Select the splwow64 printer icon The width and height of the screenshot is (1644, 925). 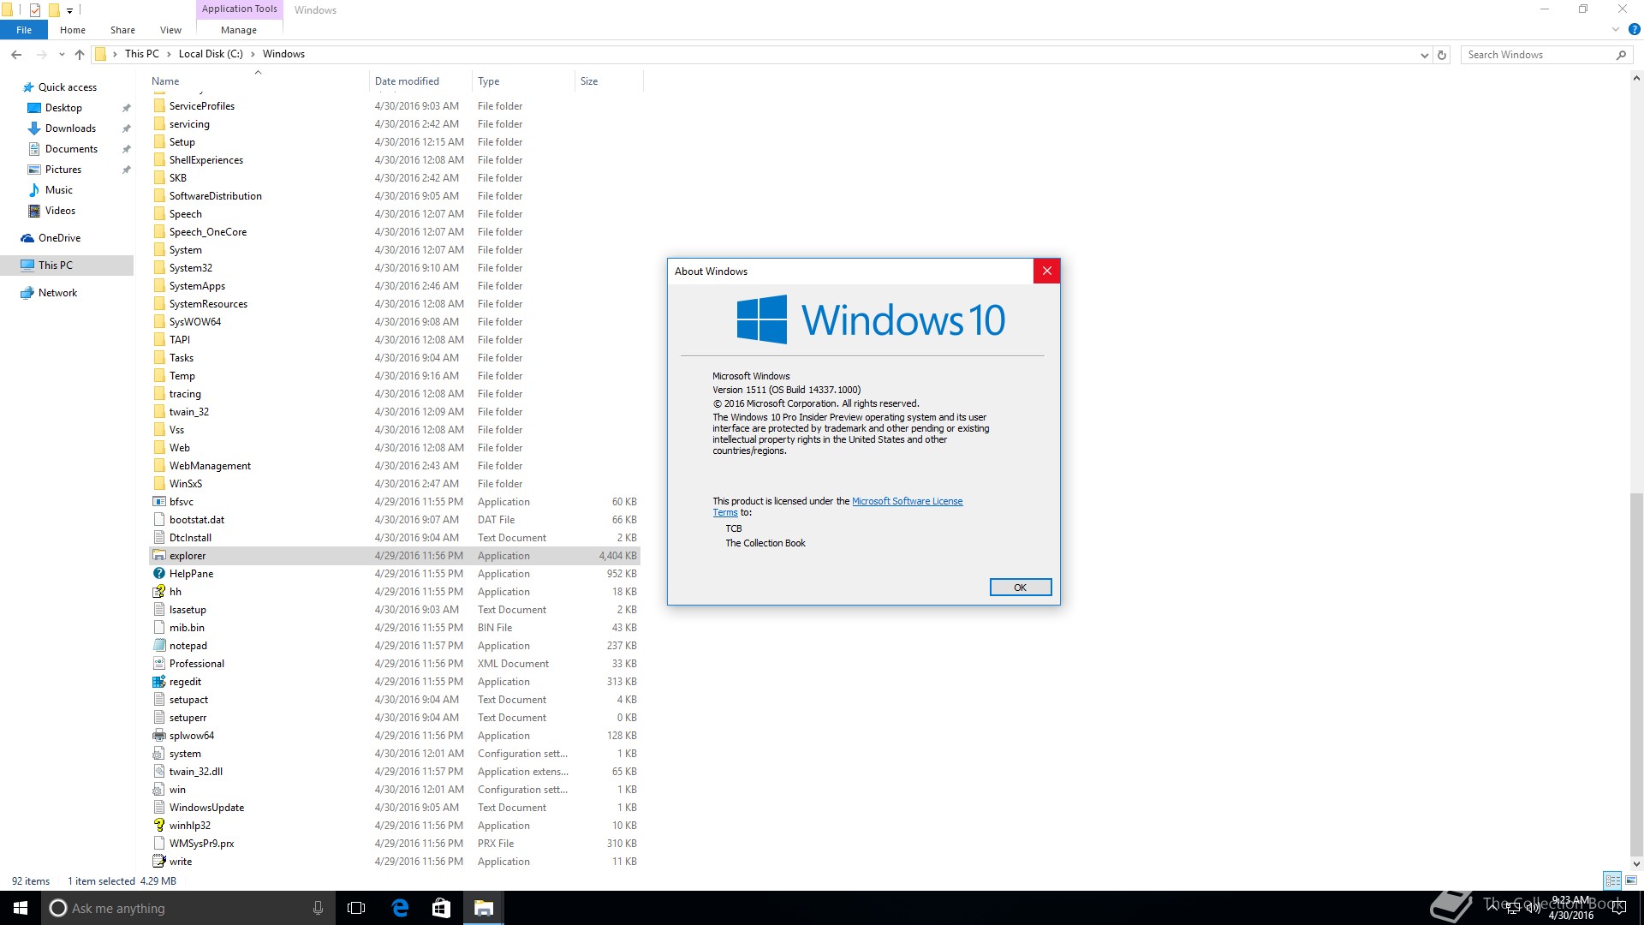[x=159, y=736]
